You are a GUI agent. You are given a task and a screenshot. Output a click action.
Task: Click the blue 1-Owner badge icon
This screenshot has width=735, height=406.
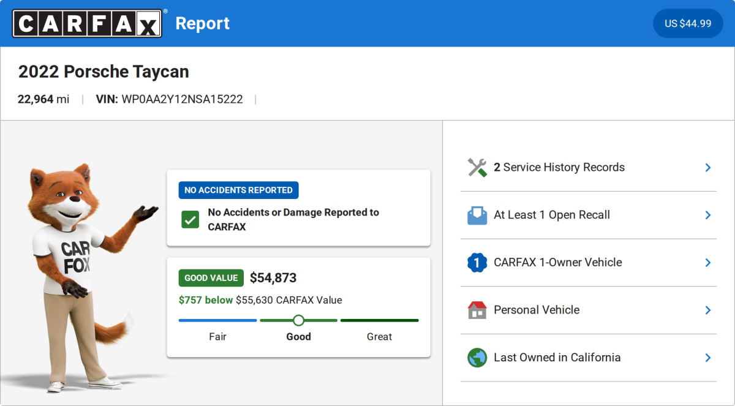tap(477, 263)
